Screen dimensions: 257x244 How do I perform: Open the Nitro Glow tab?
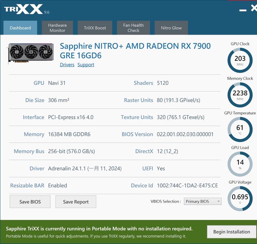(x=171, y=28)
